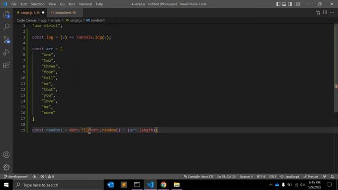Toggle Compile Hero: Off in status bar
This screenshot has width=338, height=190.
(199, 177)
